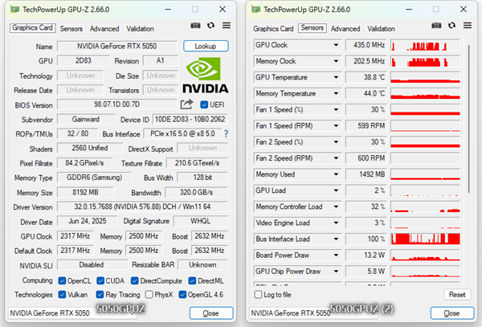Switch to Advanced tab in right window
The image size is (482, 327).
tap(345, 29)
